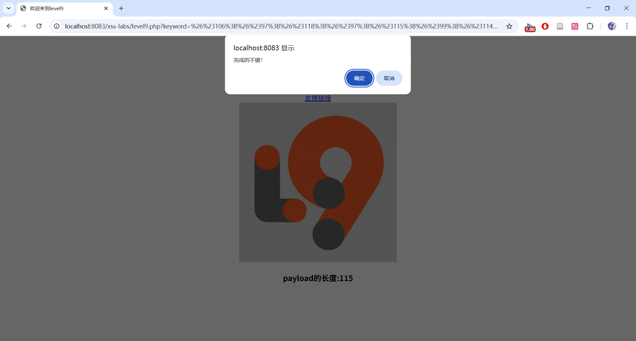
Task: Open the Extensions puzzle-piece menu
Action: coord(590,26)
